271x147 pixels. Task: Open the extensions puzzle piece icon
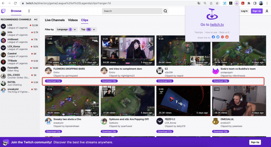coord(249,3)
